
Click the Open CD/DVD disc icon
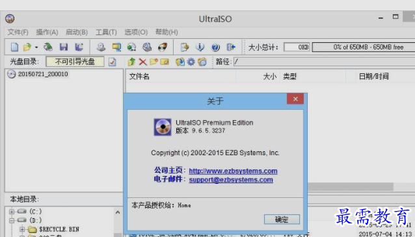tap(48, 47)
